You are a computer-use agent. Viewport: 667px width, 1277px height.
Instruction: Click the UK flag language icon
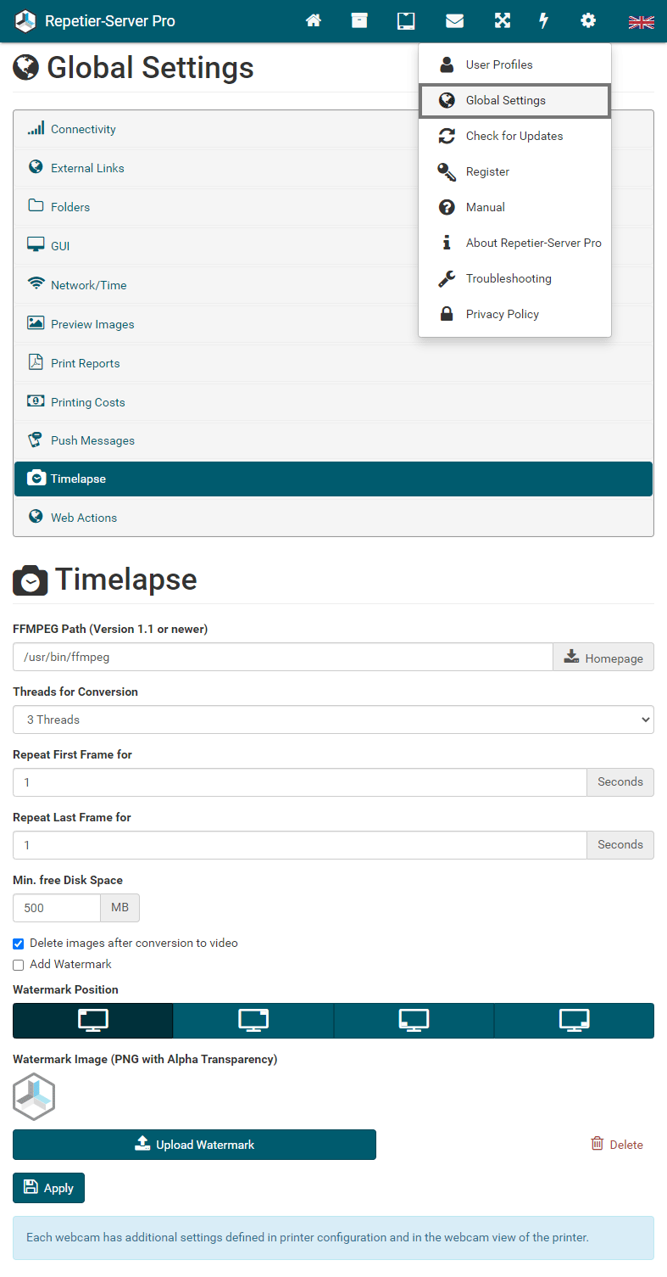[641, 22]
